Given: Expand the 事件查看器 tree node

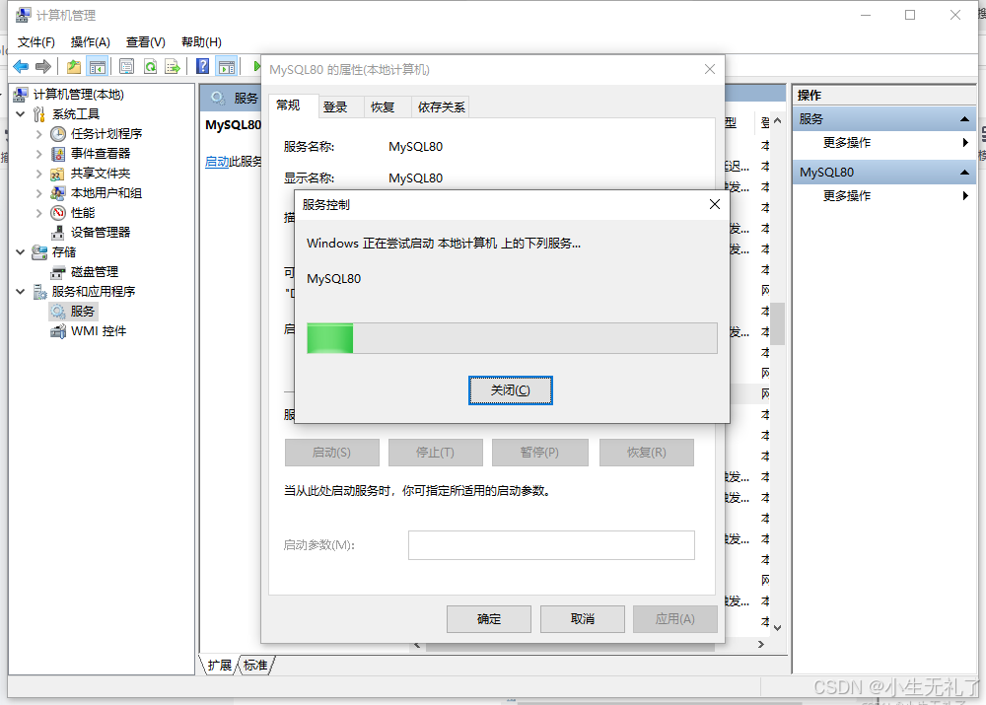Looking at the screenshot, I should 39,154.
